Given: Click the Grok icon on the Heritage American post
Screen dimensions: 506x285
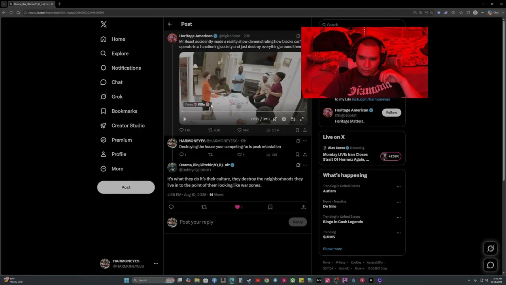Looking at the screenshot, I should click(298, 36).
